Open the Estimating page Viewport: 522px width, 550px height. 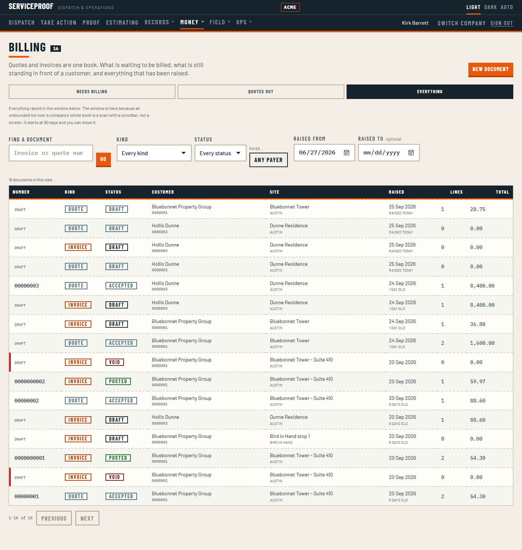(122, 22)
